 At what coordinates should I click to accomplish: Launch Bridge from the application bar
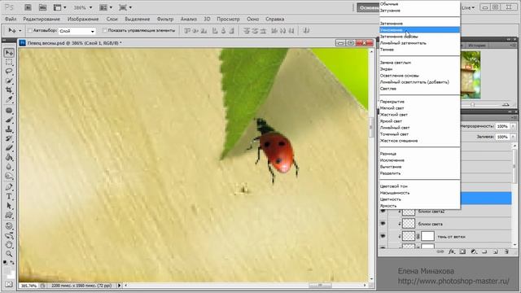28,7
